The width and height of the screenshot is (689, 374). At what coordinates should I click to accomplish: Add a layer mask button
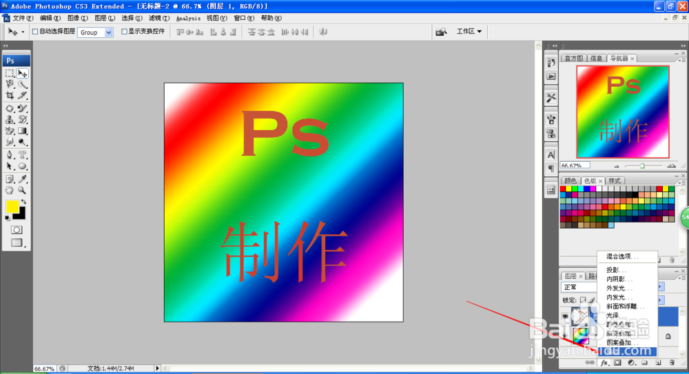[x=617, y=363]
